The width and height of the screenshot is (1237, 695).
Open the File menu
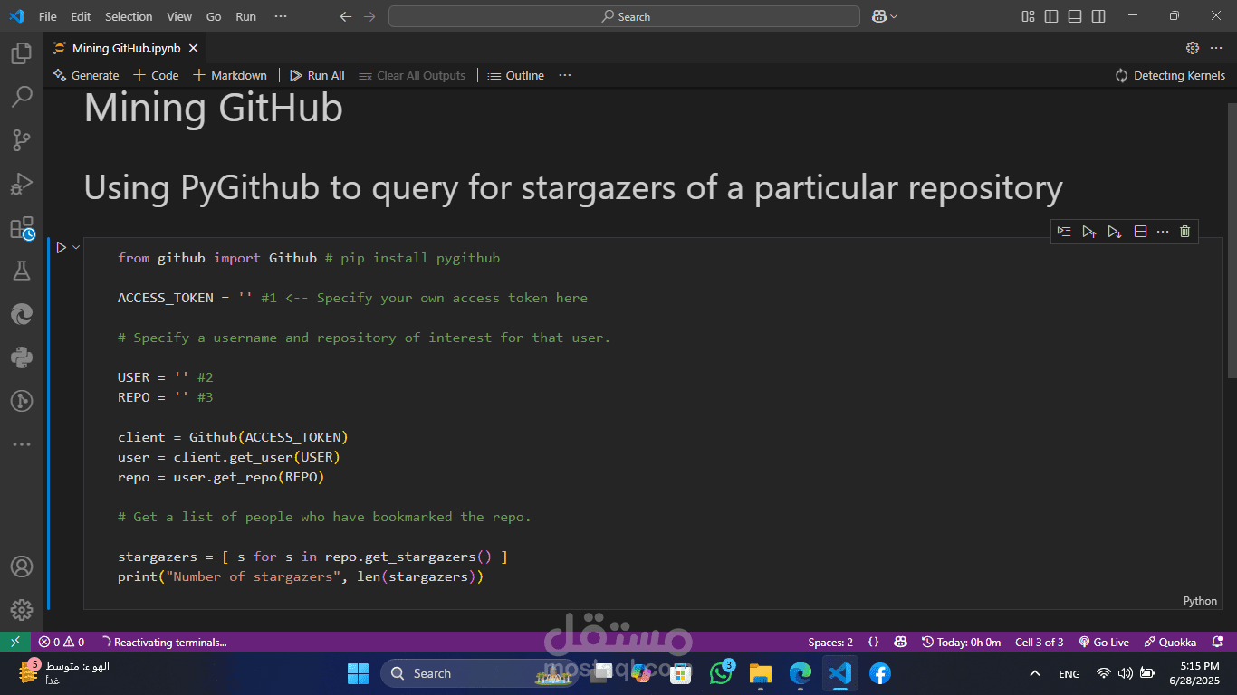48,16
